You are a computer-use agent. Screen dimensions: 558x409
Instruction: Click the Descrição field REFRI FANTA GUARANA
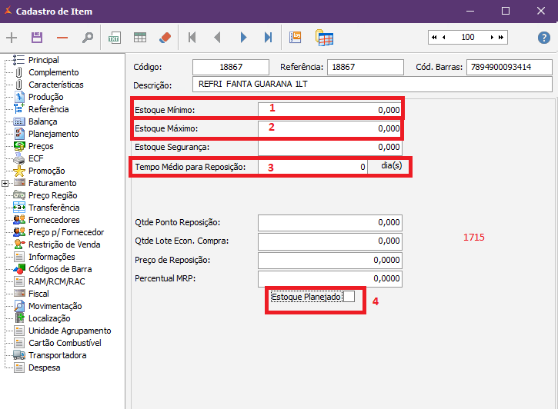[373, 85]
